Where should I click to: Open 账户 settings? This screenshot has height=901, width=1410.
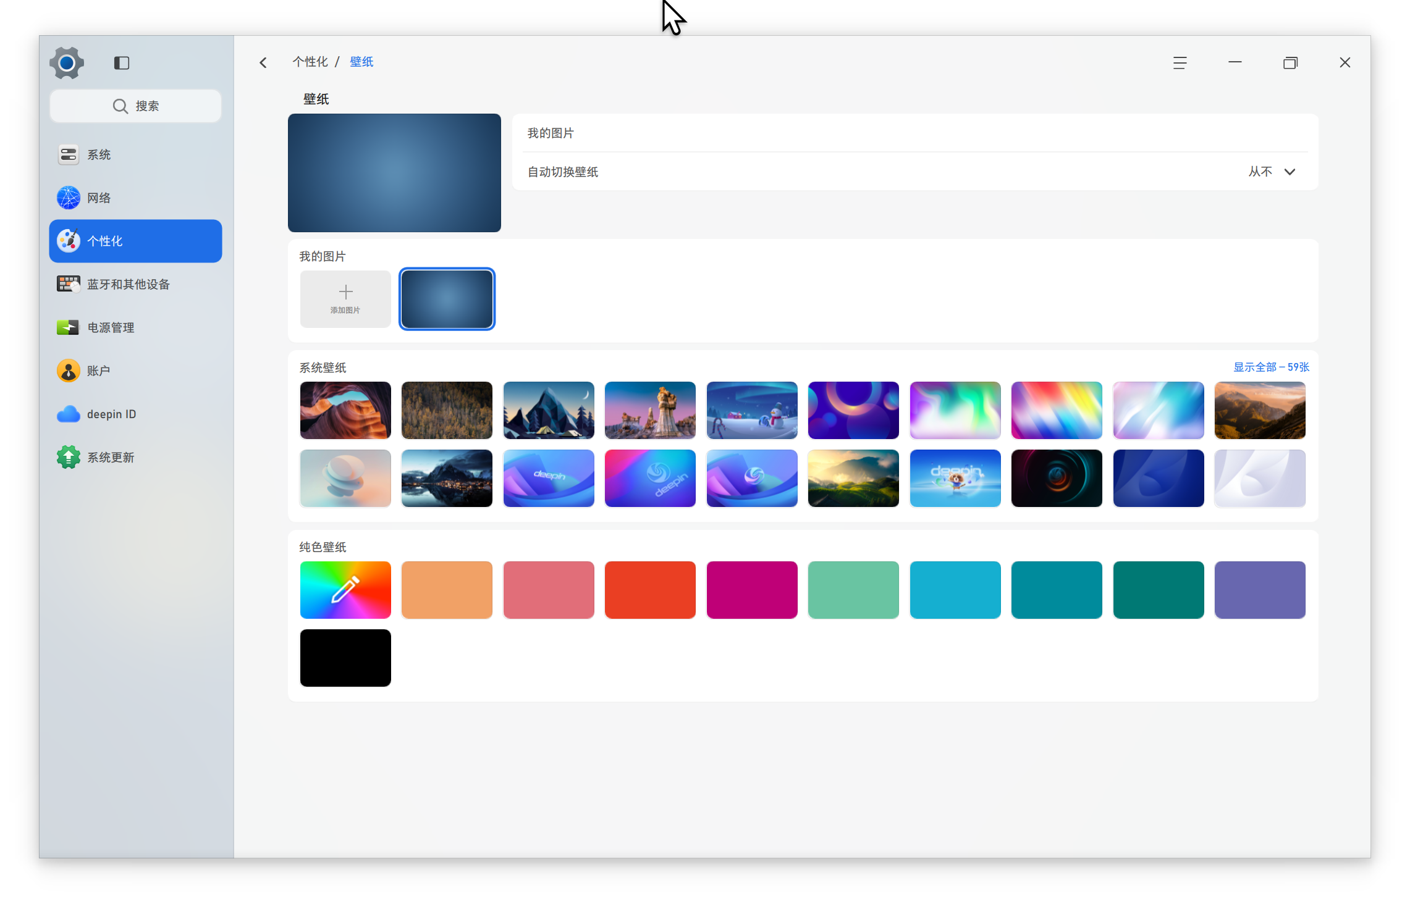(x=135, y=371)
